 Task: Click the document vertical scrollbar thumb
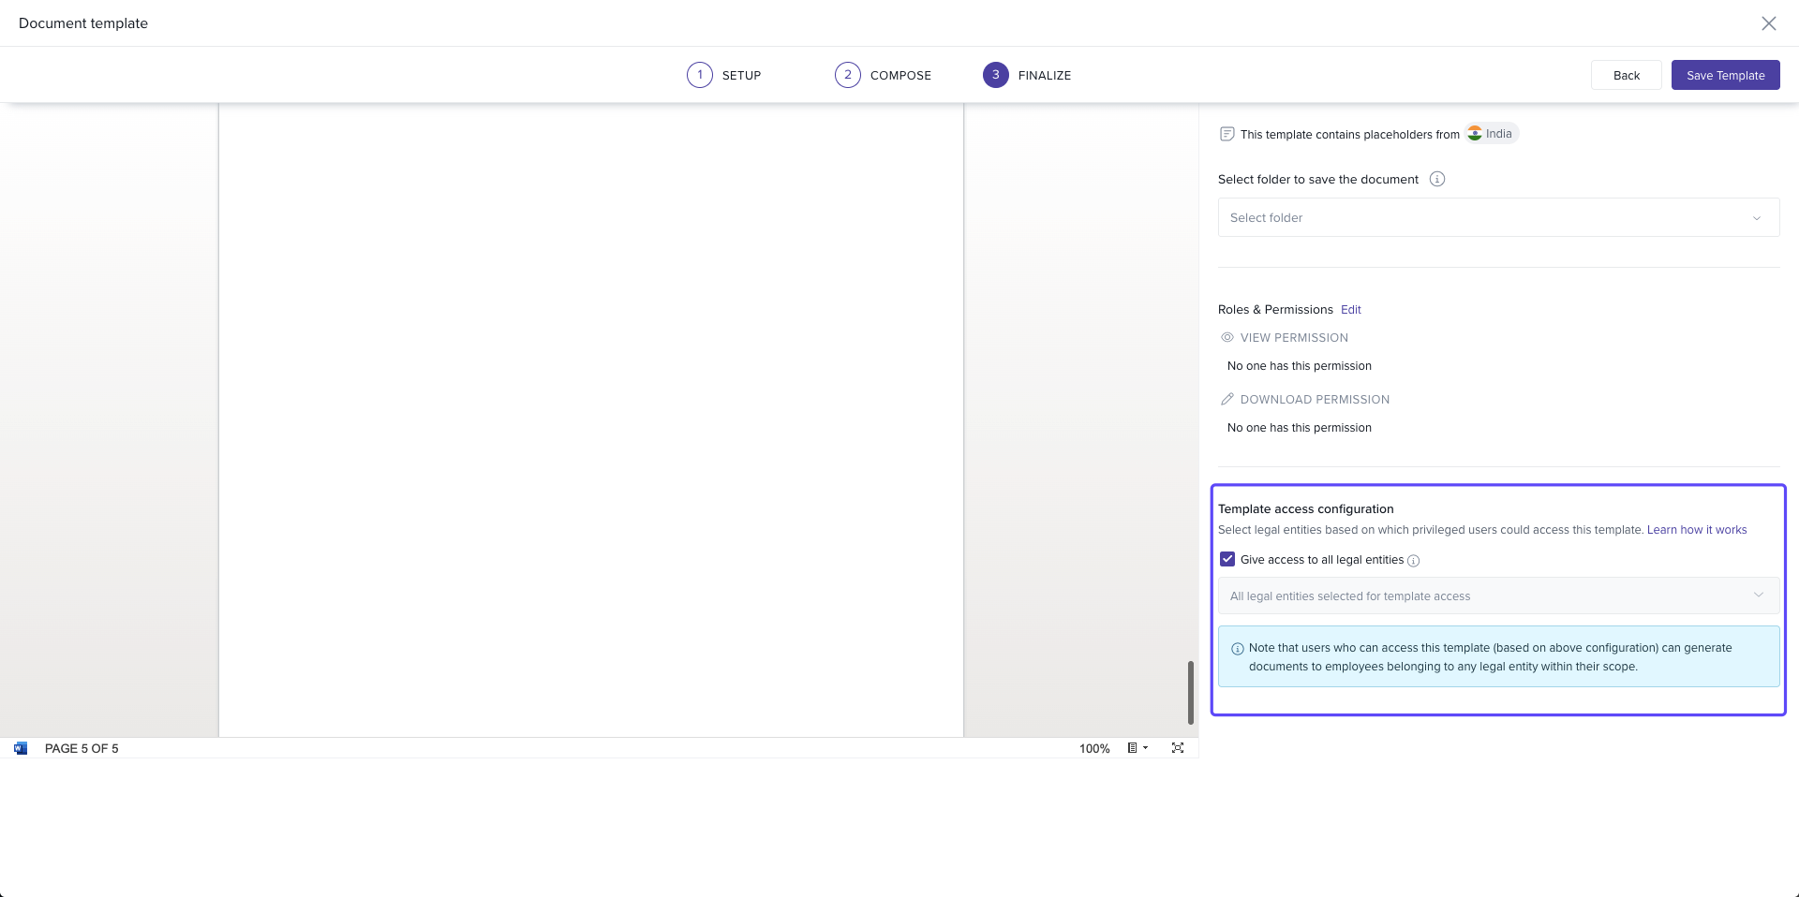pyautogui.click(x=1190, y=692)
